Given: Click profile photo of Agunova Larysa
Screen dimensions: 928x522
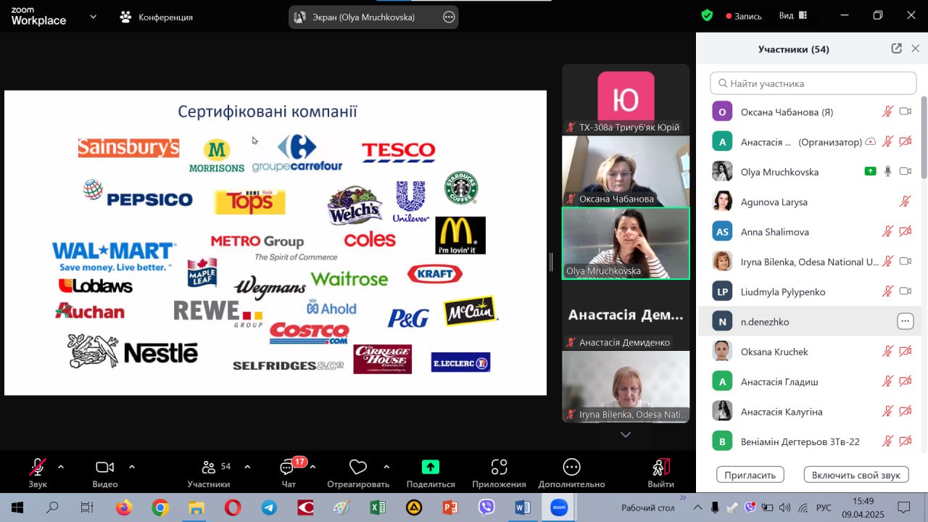Looking at the screenshot, I should tap(722, 202).
